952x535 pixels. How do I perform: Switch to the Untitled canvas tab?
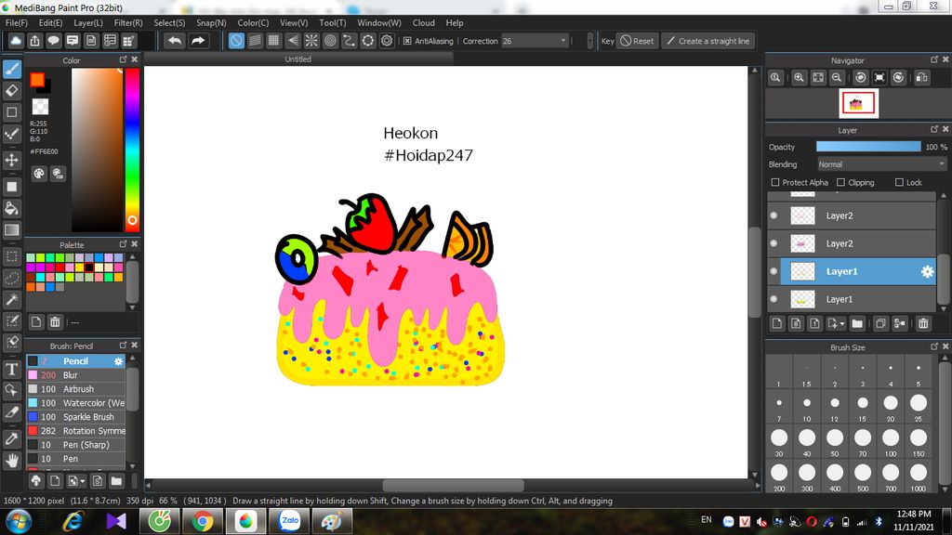tap(298, 59)
